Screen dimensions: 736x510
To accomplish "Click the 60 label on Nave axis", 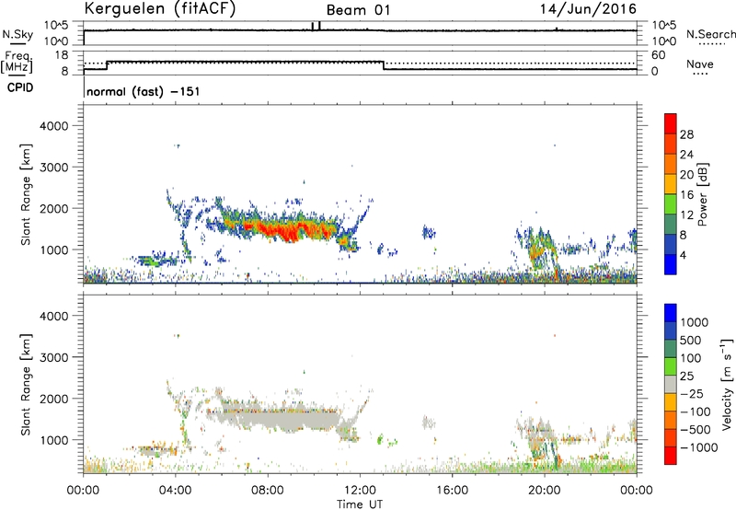I will point(659,55).
